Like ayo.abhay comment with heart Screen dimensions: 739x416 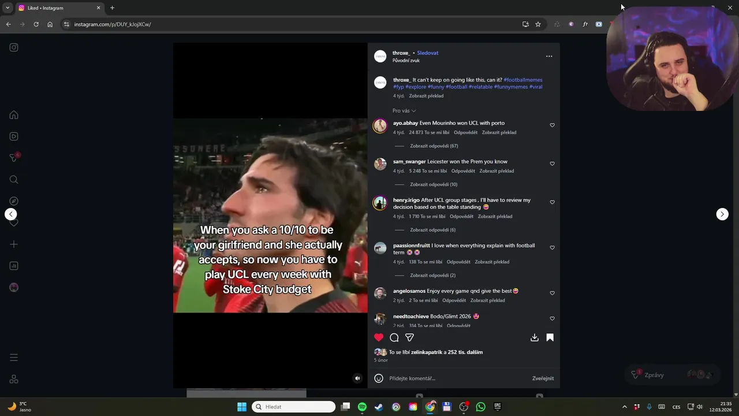click(x=552, y=125)
